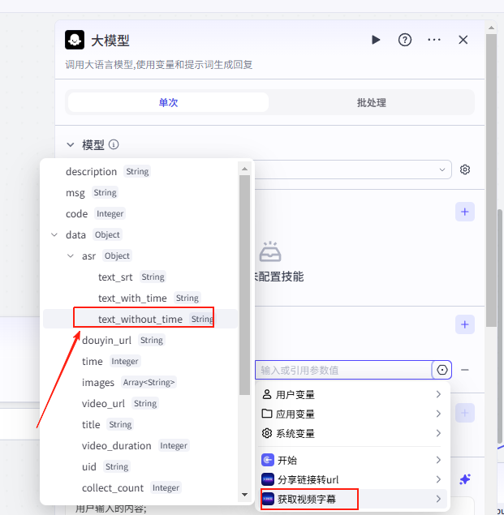Viewport: 504px width, 515px height.
Task: Collapse the asr object node
Action: [71, 256]
